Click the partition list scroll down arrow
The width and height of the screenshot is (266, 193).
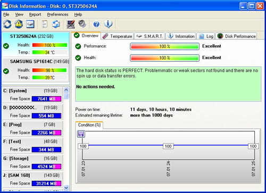tap(66, 188)
